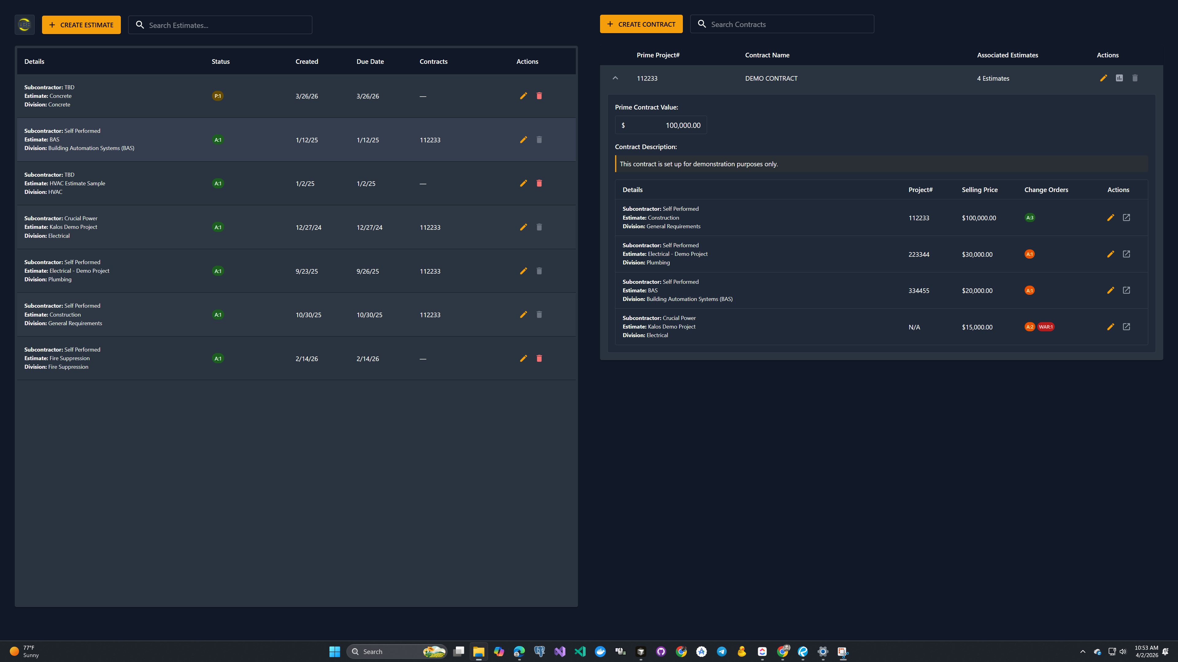This screenshot has height=662, width=1178.
Task: Click the search icon in Search Contracts field
Action: pos(702,24)
